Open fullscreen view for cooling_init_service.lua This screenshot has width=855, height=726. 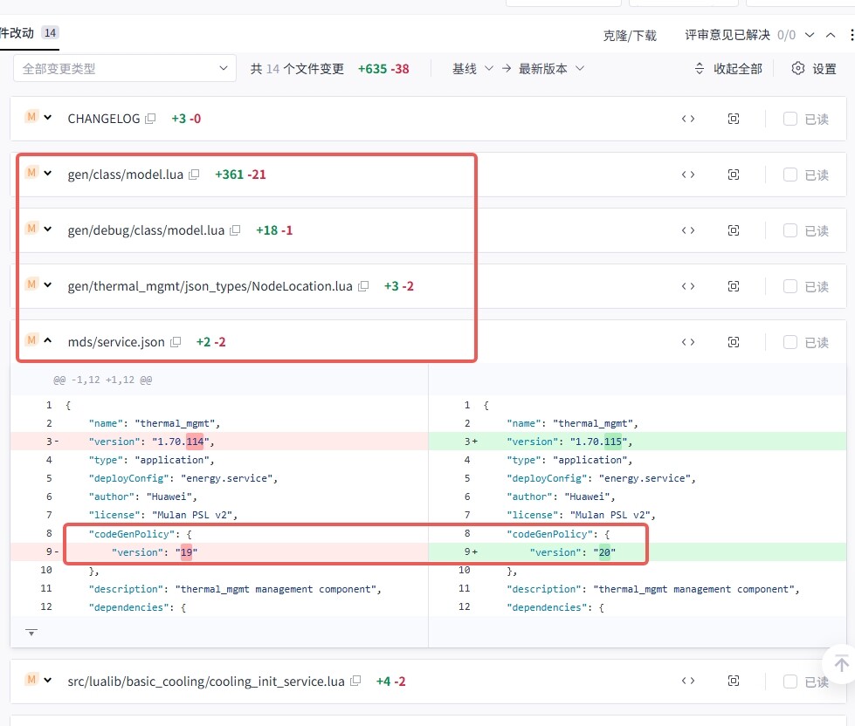pyautogui.click(x=734, y=681)
